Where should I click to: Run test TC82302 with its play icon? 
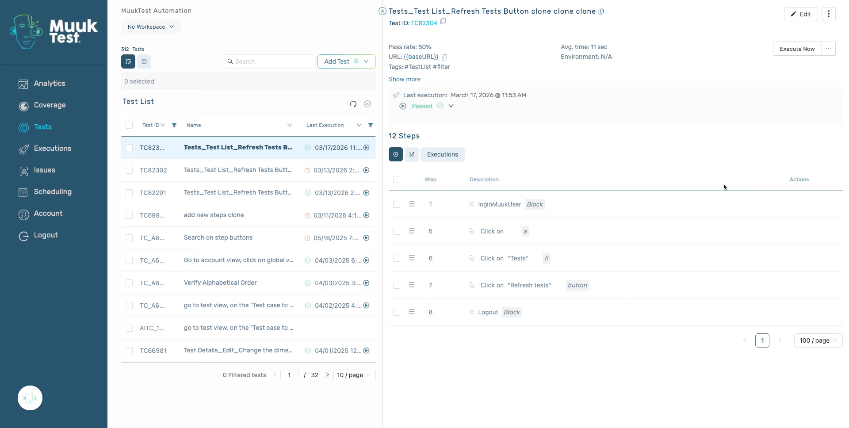366,170
